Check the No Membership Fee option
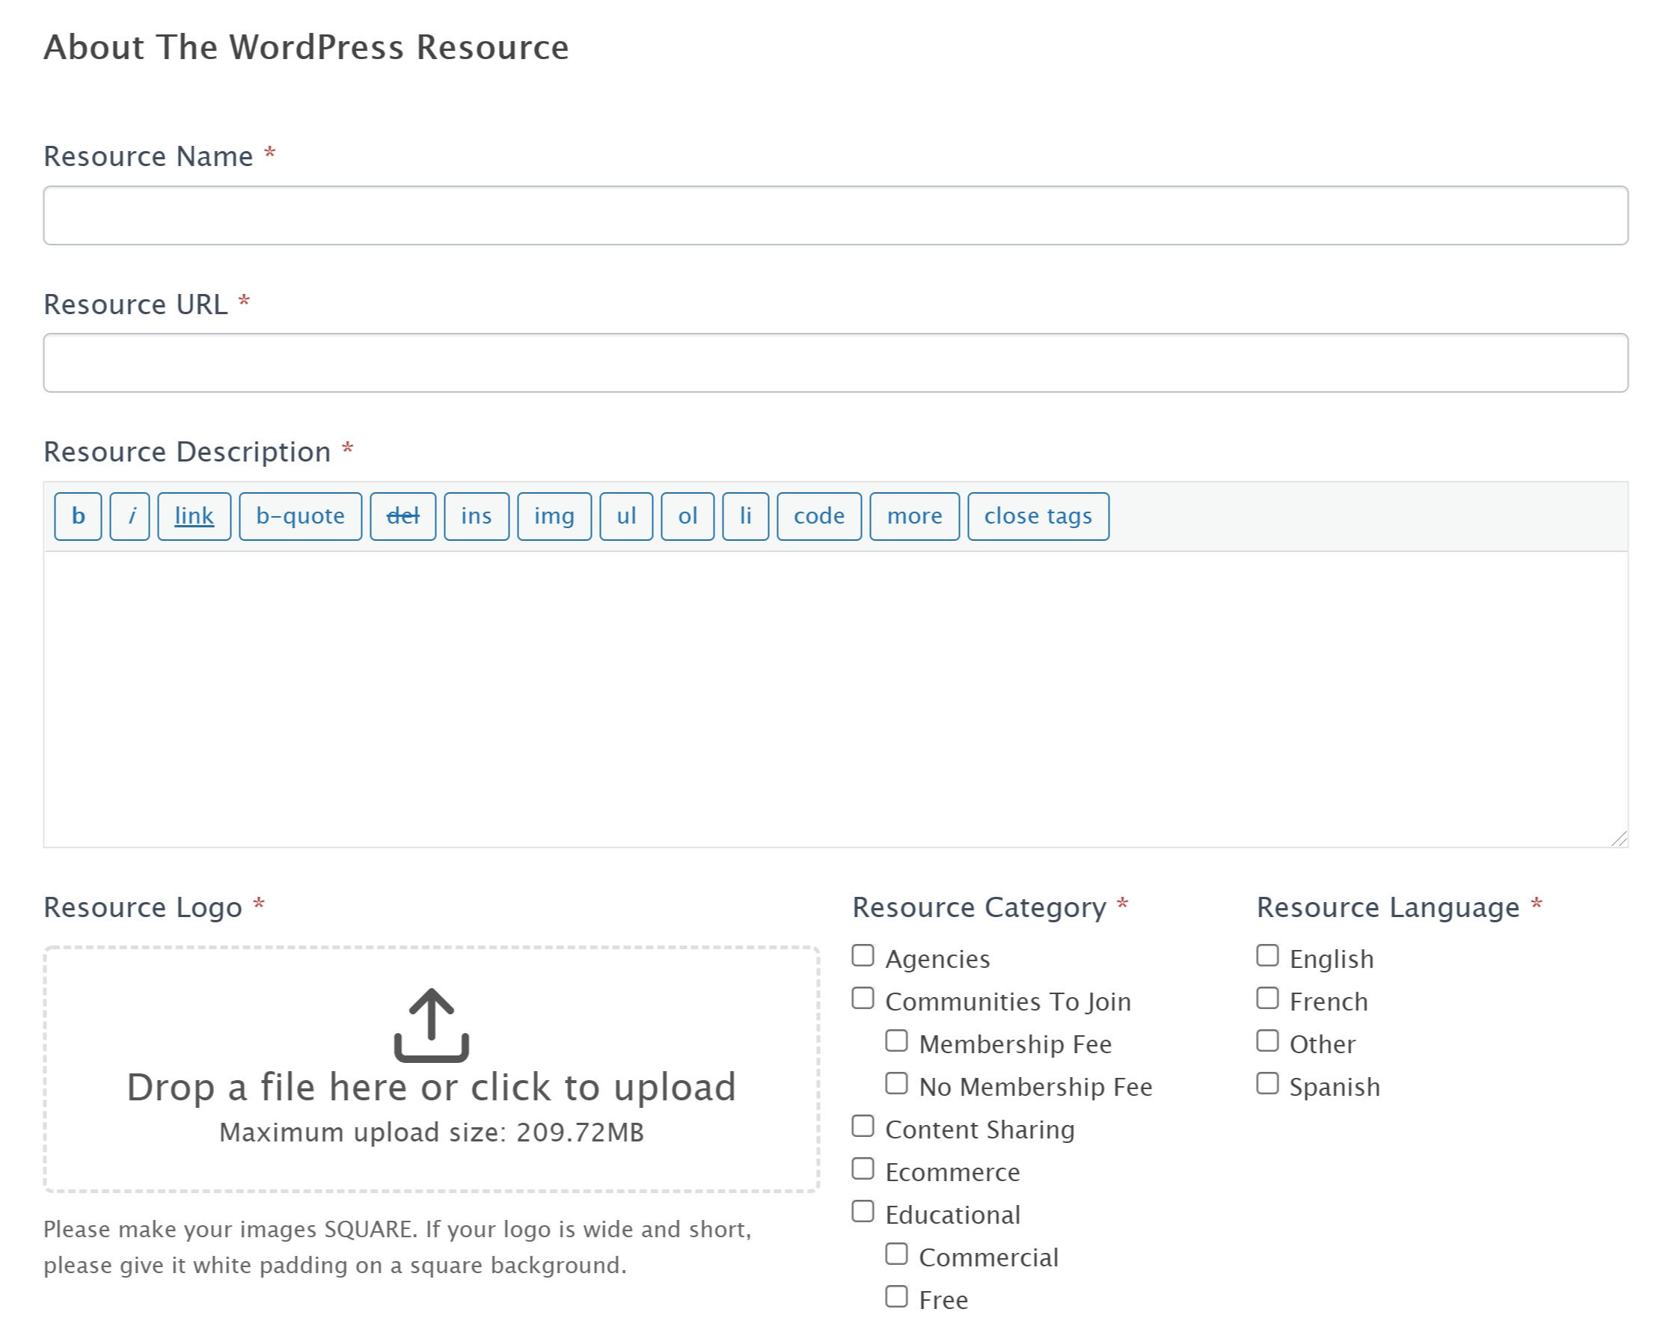This screenshot has height=1318, width=1672. click(895, 1083)
